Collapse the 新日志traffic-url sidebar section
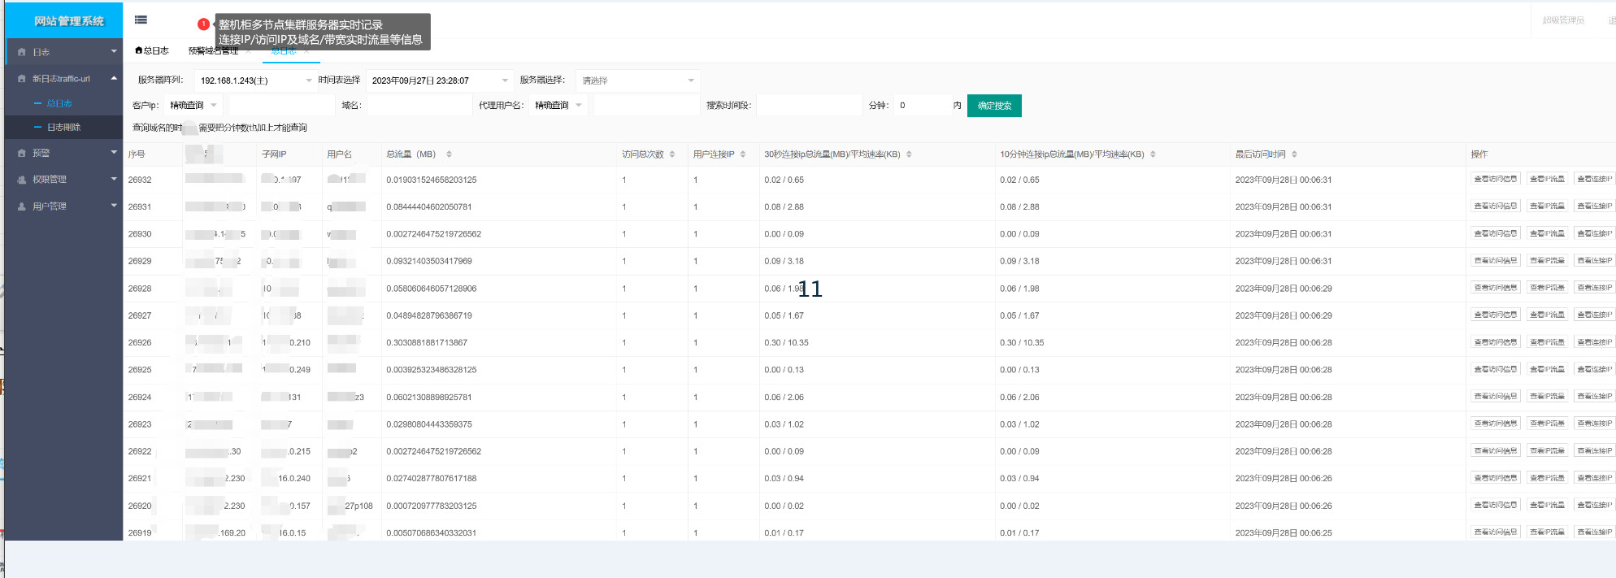The width and height of the screenshot is (1616, 578). click(x=63, y=78)
